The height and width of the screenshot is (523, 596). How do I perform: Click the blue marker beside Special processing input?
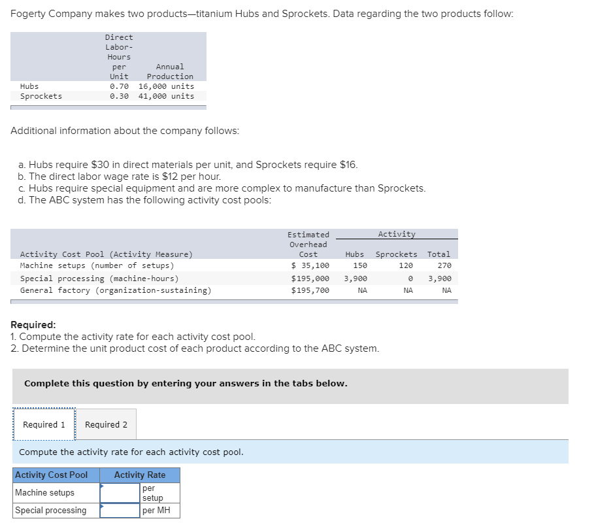(102, 505)
